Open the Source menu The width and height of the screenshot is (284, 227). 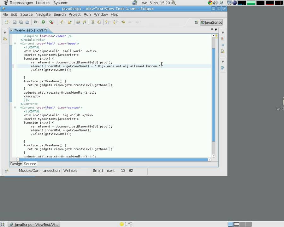26,15
